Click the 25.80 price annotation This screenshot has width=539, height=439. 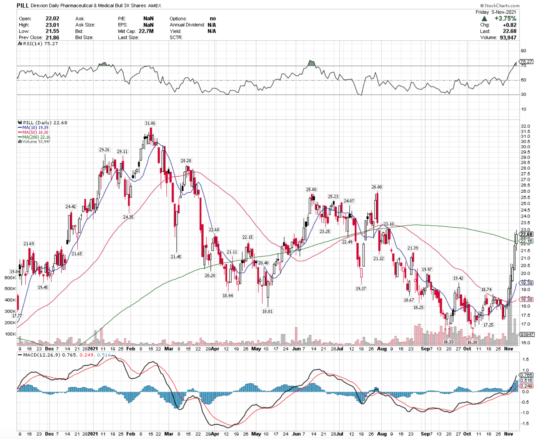311,189
